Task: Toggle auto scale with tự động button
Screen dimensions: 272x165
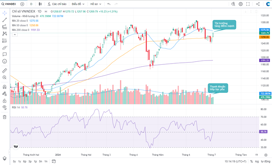Action: click(x=265, y=161)
